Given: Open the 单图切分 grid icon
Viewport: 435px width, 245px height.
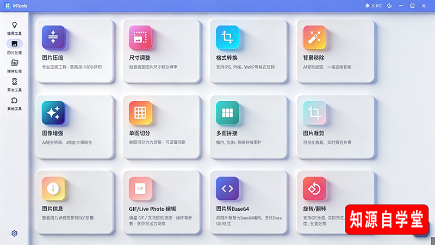Looking at the screenshot, I should point(140,113).
